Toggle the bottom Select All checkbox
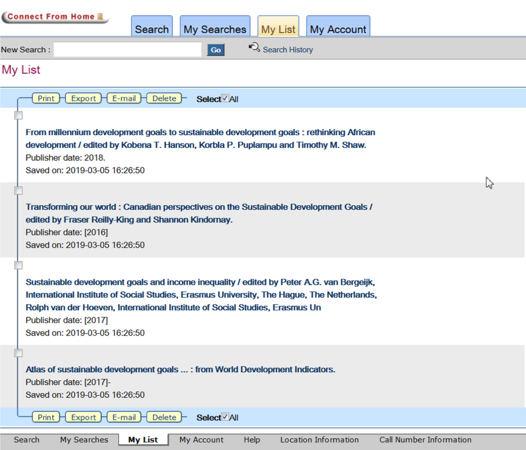The height and width of the screenshot is (450, 526). [x=225, y=417]
